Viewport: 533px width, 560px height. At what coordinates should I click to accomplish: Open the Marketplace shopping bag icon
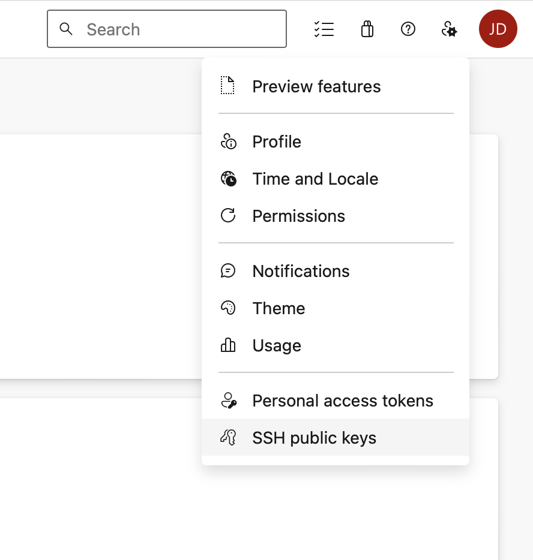pyautogui.click(x=367, y=29)
